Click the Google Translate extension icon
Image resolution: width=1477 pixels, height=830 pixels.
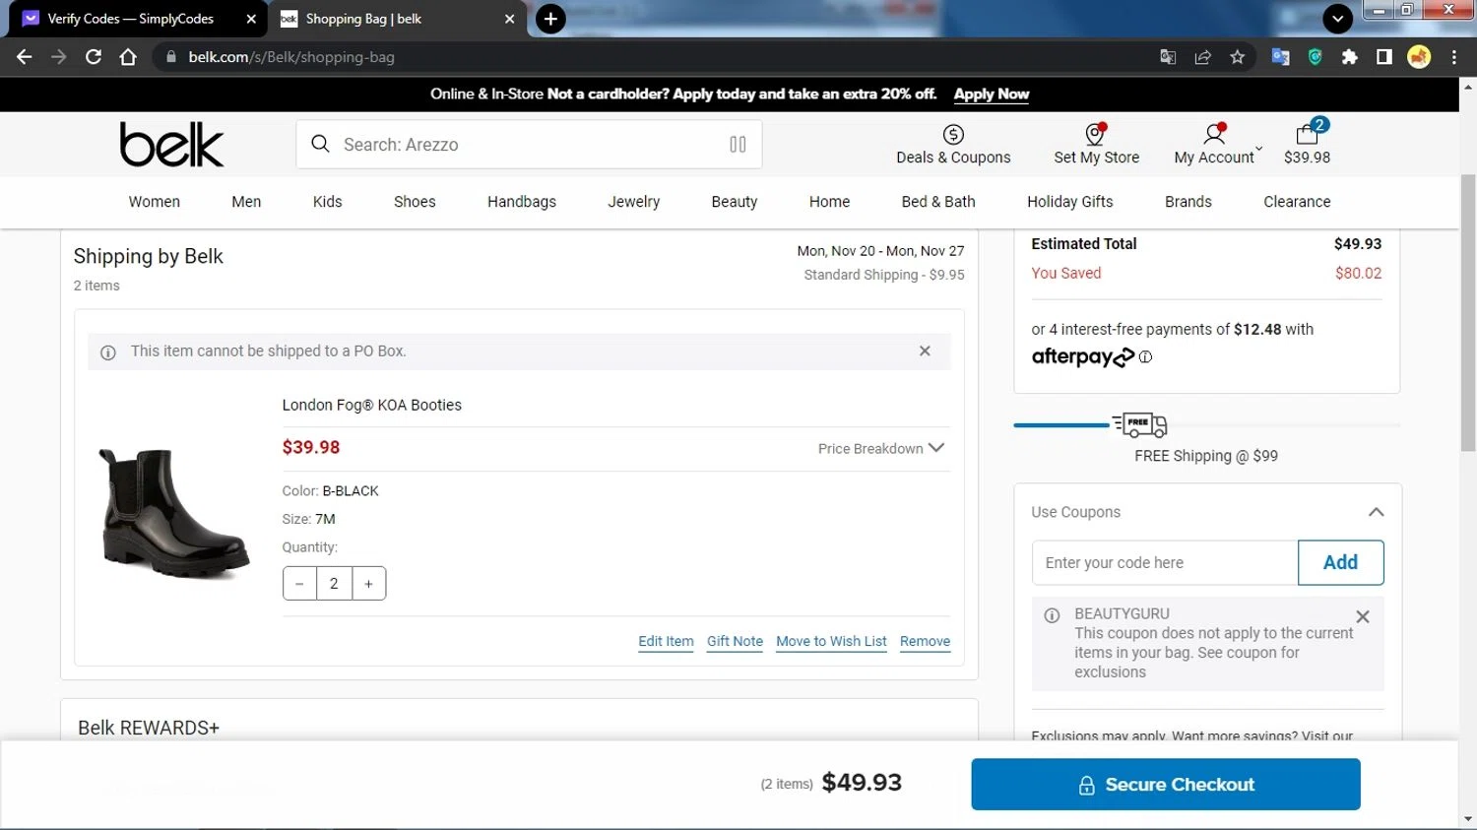(x=1280, y=57)
